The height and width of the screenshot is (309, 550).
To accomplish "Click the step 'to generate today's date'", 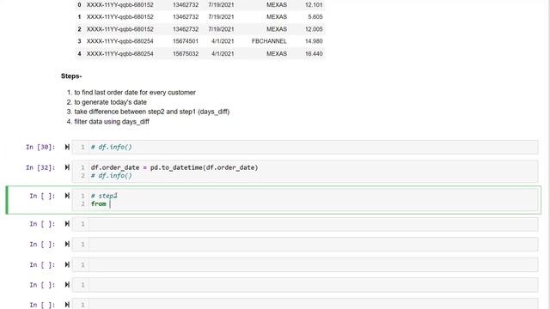I will [x=110, y=102].
